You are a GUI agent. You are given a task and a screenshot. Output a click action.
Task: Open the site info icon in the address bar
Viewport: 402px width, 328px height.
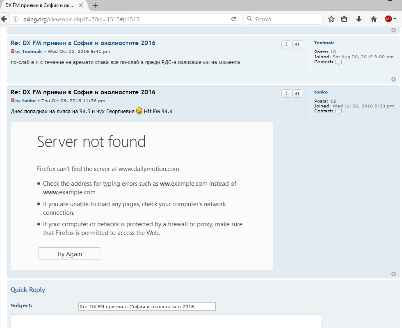coord(16,19)
